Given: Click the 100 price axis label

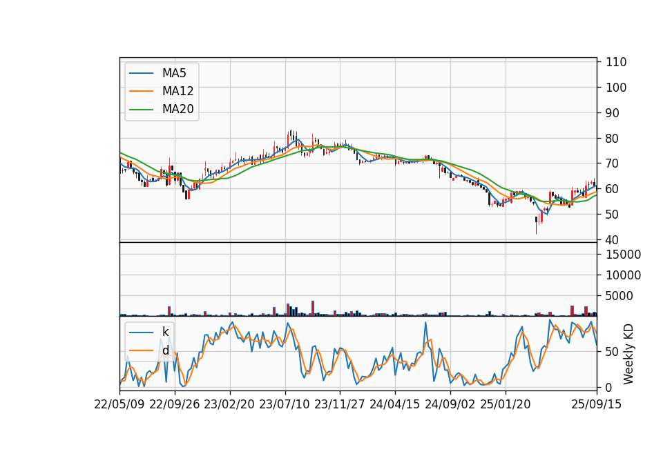Looking at the screenshot, I should click(x=616, y=88).
